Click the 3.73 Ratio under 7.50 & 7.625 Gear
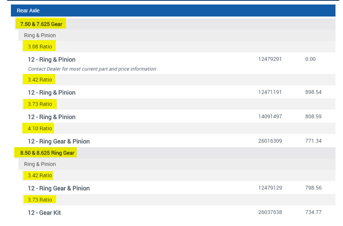 pos(40,104)
